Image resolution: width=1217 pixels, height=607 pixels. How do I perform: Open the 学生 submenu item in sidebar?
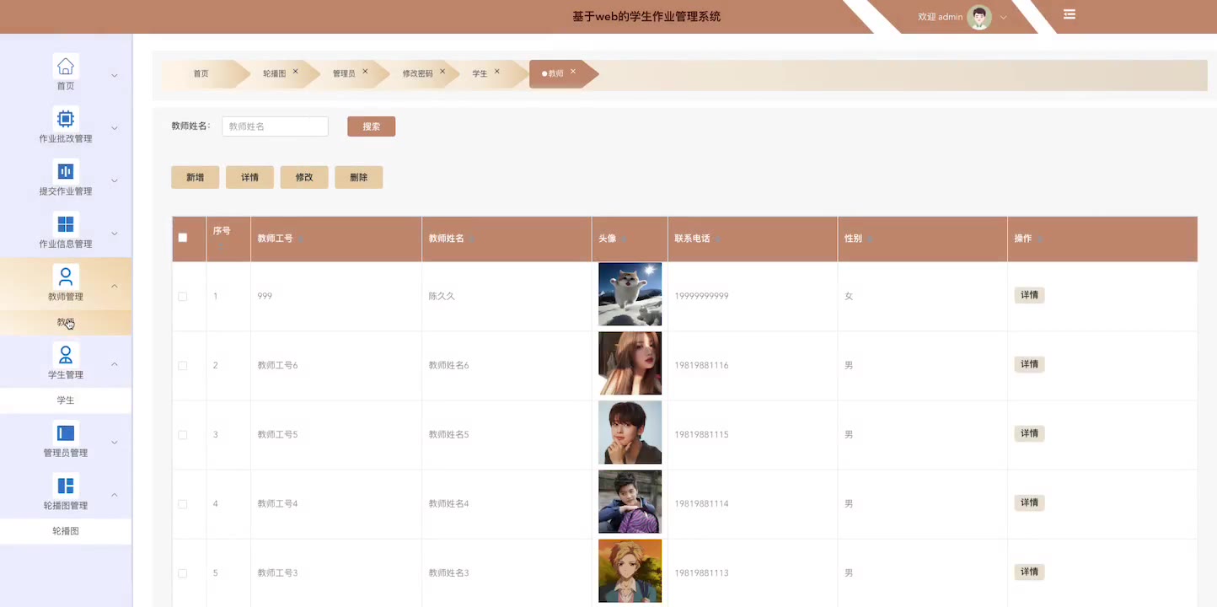pos(66,400)
